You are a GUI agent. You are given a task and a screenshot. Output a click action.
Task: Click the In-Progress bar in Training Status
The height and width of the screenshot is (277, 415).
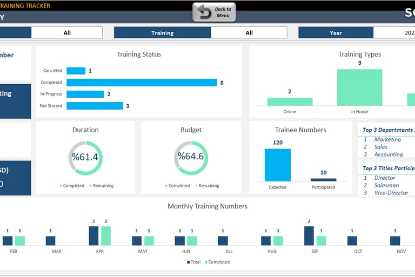click(85, 94)
